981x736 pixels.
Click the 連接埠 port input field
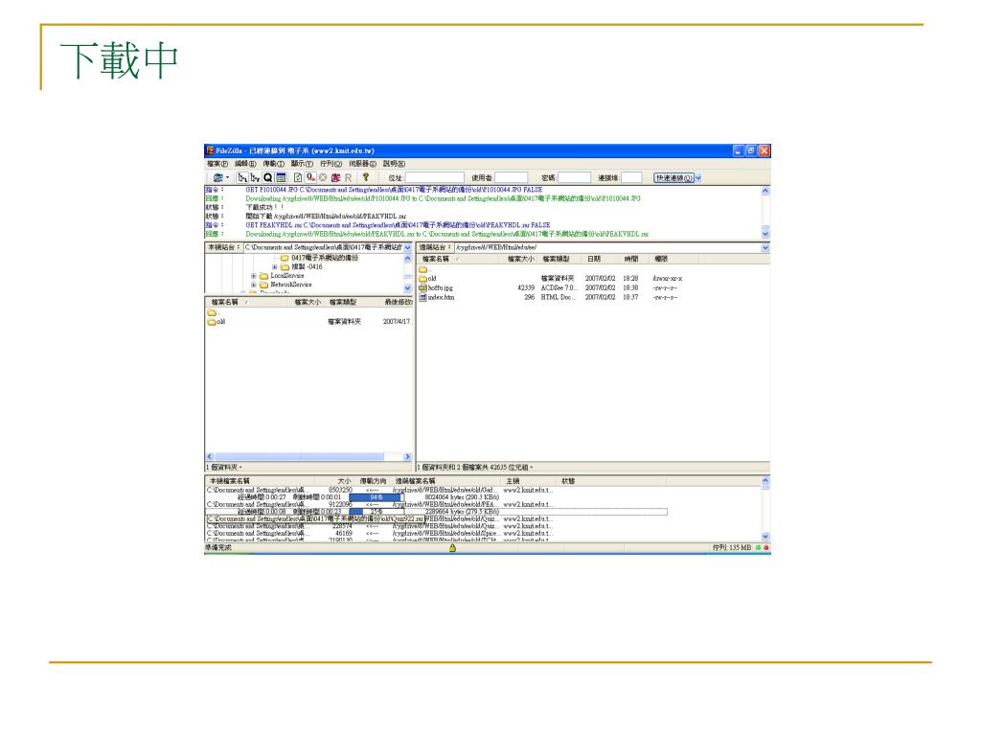(631, 177)
